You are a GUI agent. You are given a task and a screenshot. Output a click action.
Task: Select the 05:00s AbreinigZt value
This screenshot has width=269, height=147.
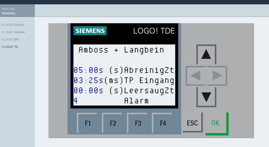click(89, 70)
